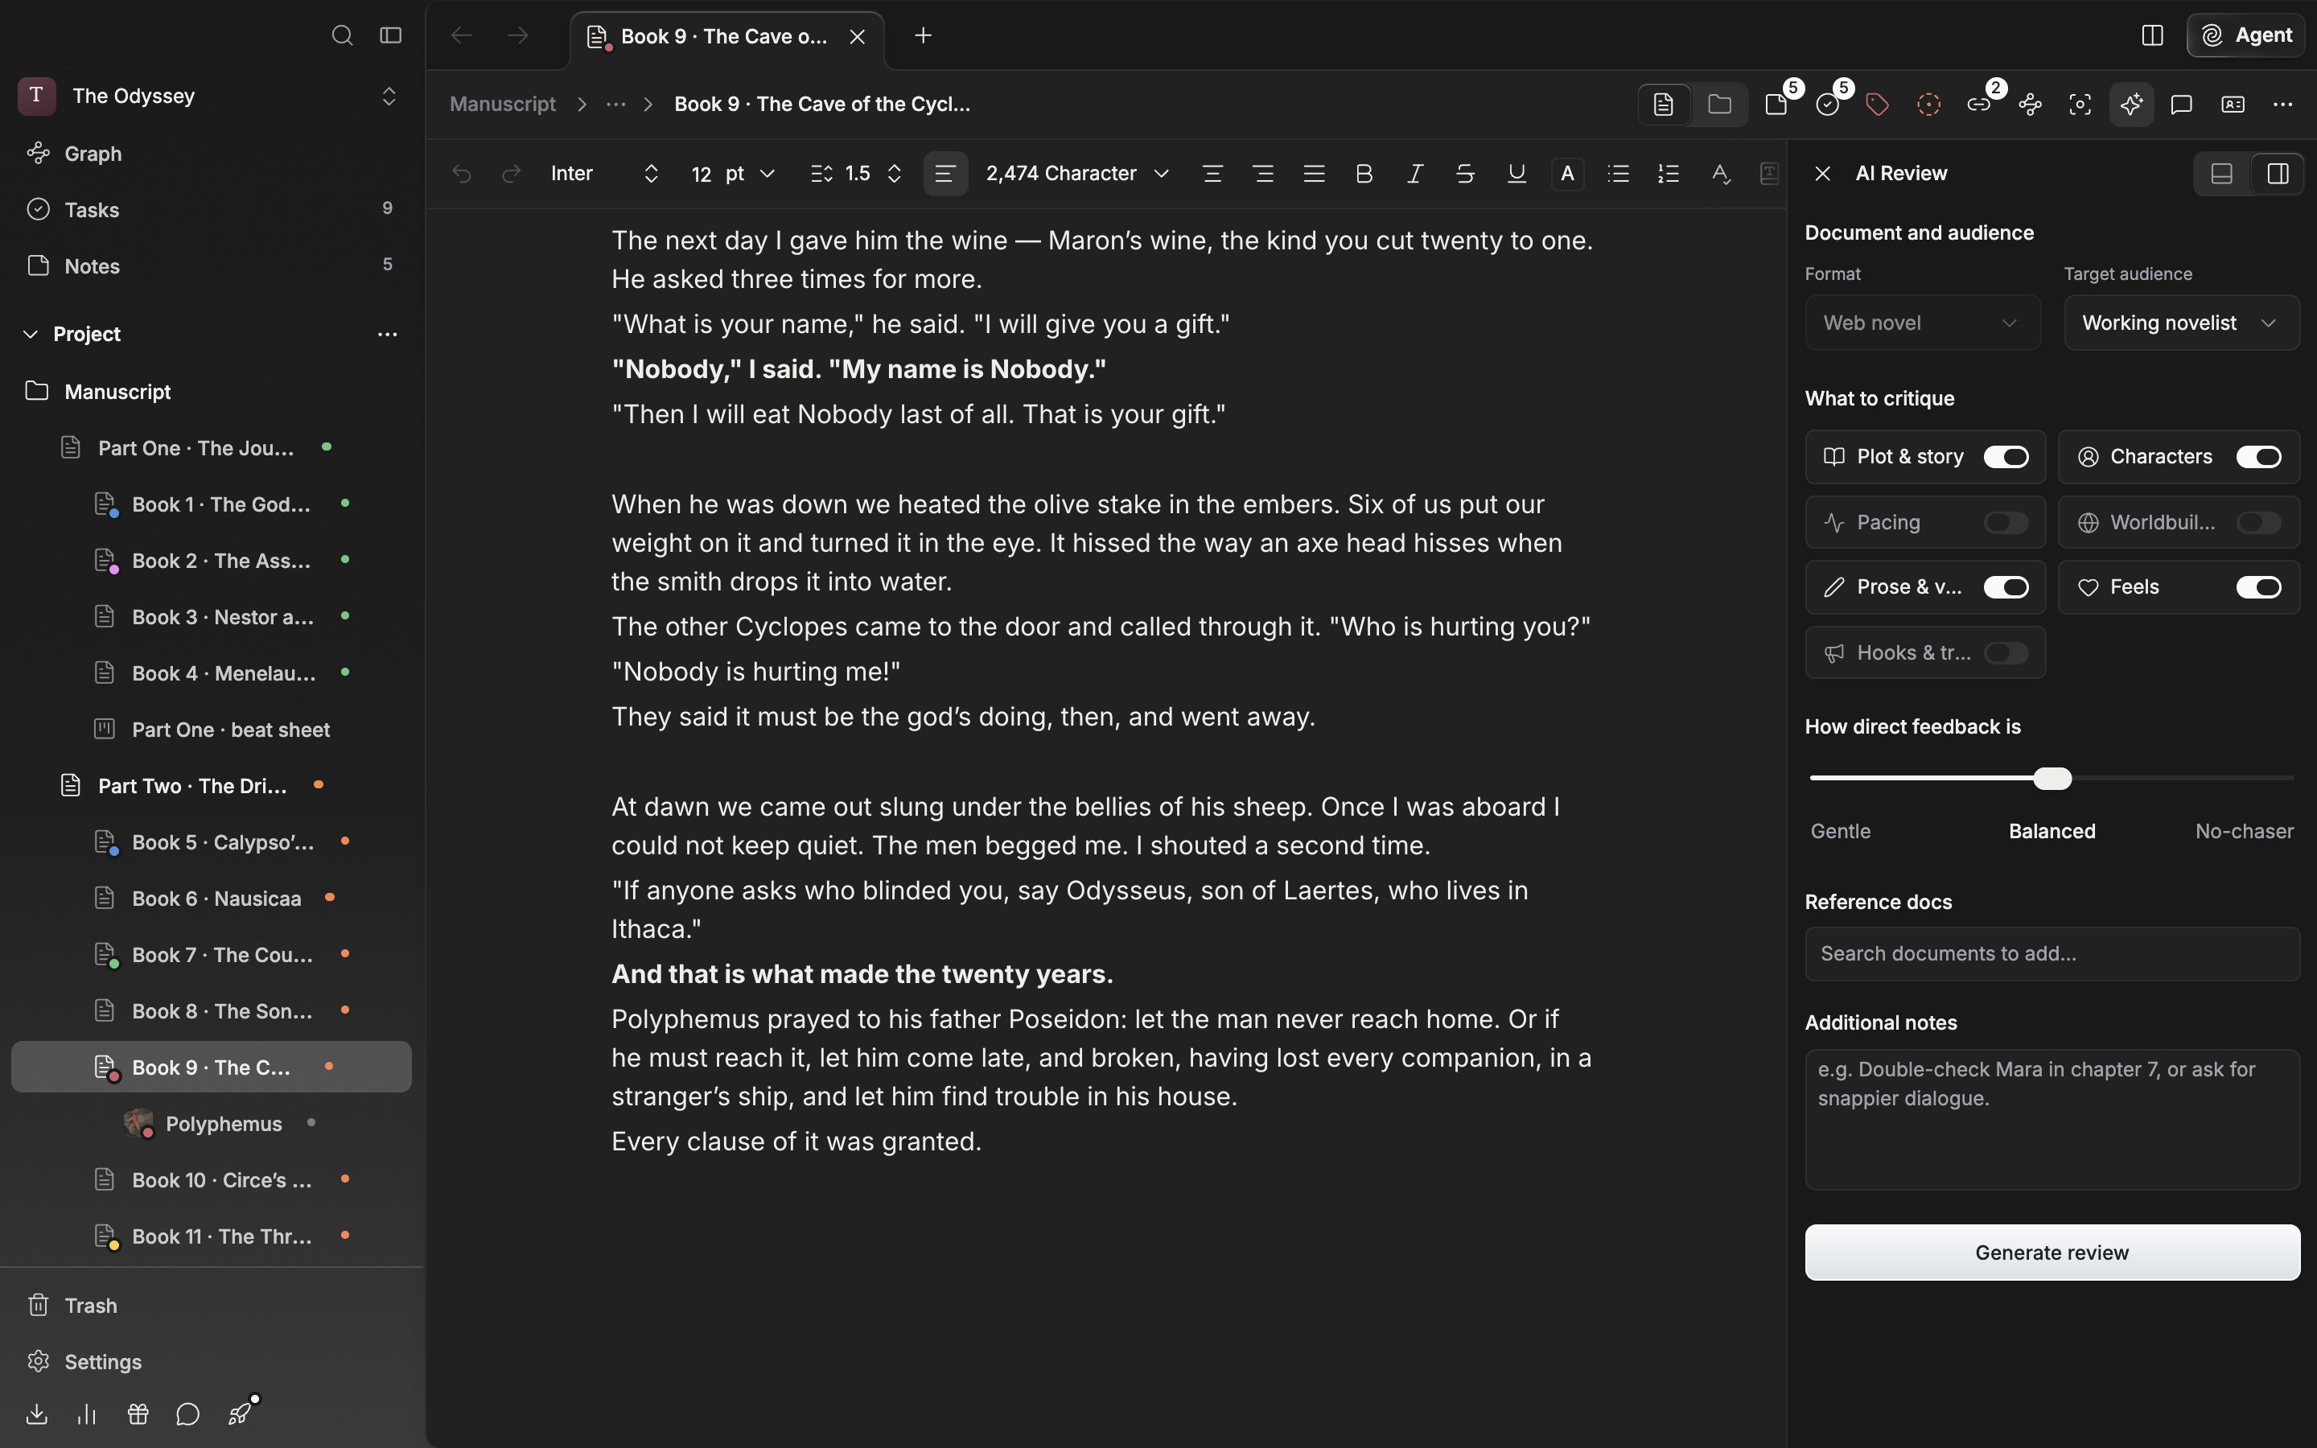
Task: Click Manuscript in the breadcrumb
Action: pos(503,105)
